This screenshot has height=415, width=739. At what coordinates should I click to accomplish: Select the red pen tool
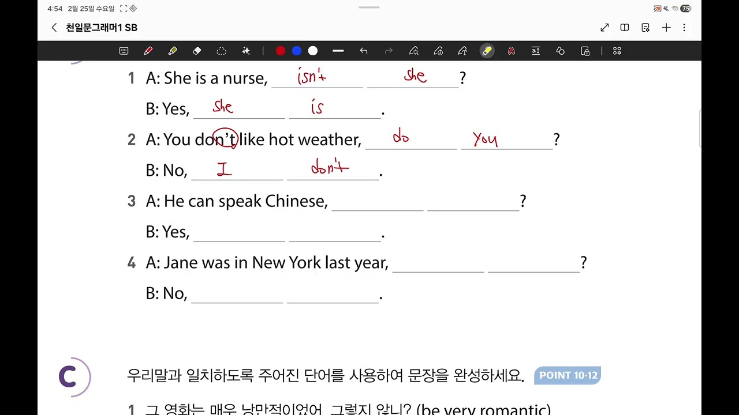pos(148,51)
